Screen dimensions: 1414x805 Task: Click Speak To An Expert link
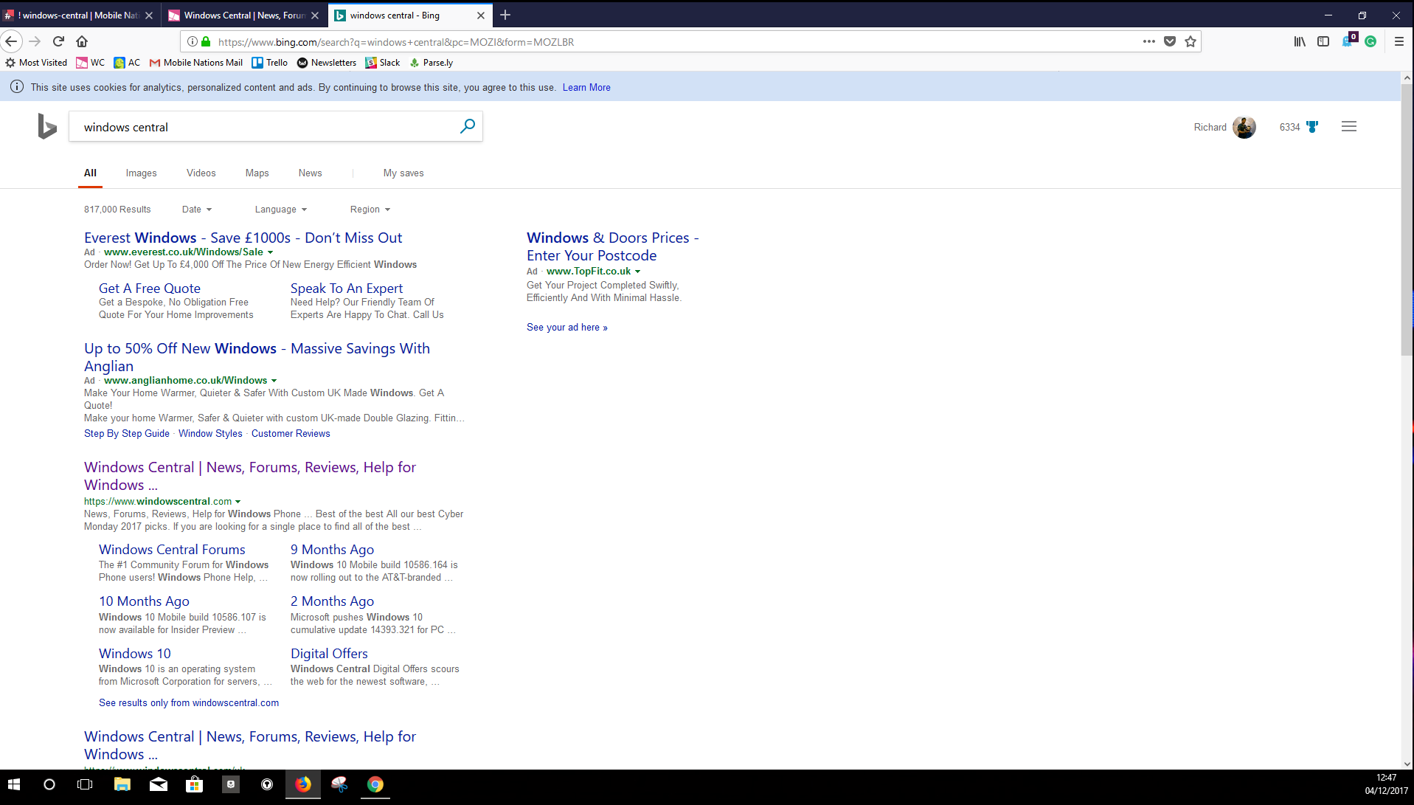pyautogui.click(x=347, y=289)
